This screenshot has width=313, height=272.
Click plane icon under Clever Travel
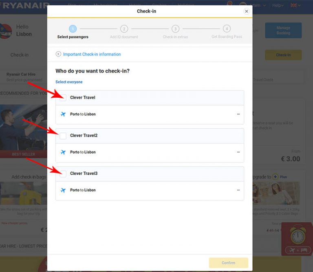(63, 114)
